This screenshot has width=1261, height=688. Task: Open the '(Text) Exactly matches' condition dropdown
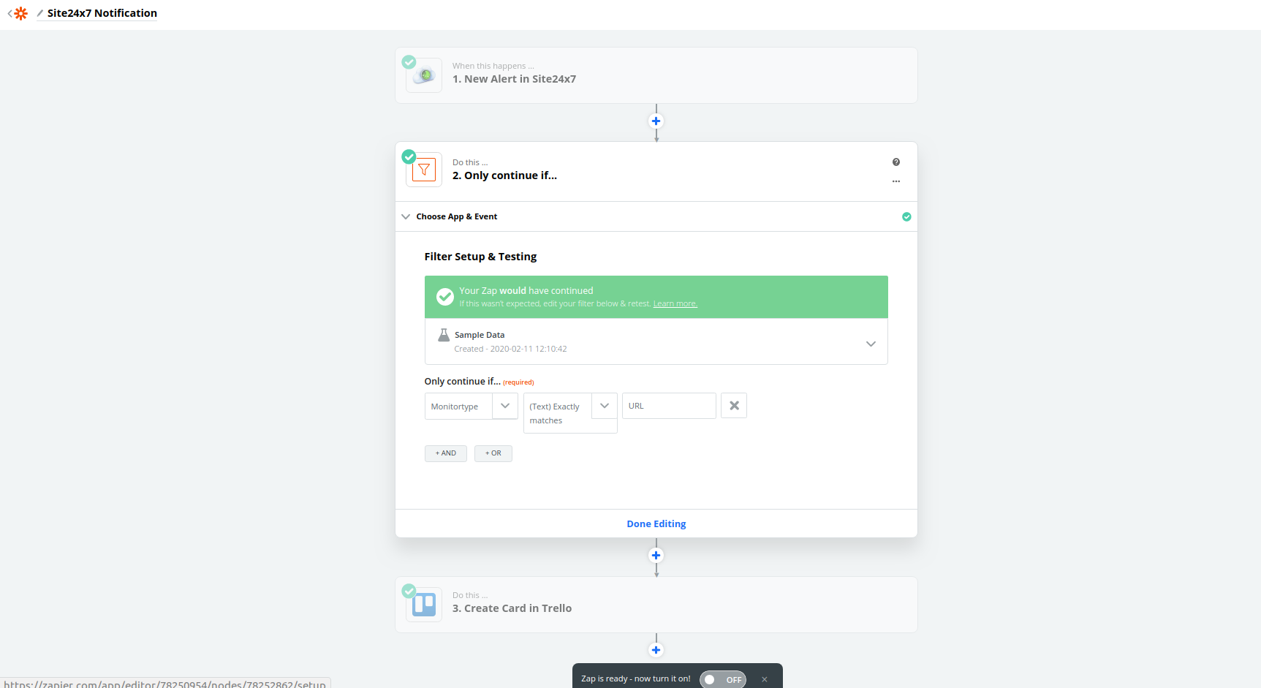tap(604, 406)
